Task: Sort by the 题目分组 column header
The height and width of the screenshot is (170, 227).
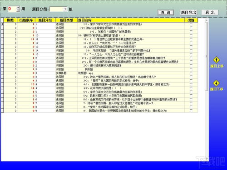Action: click(x=45, y=20)
